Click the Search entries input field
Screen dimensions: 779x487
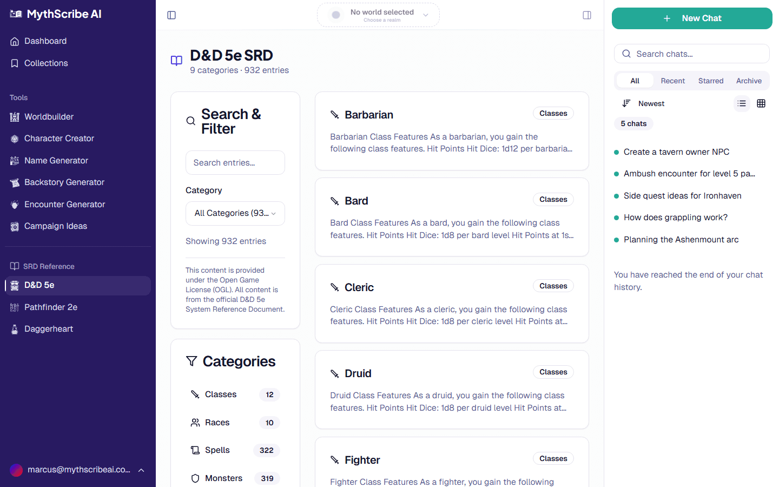[235, 162]
